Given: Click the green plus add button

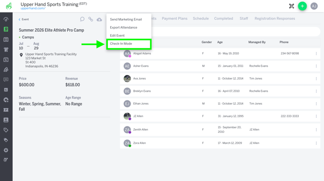Looking at the screenshot, I should tap(302, 6).
